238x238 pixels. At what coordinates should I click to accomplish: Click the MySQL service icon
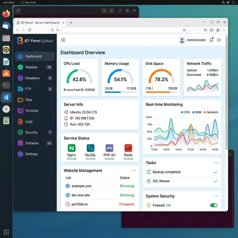click(90, 148)
